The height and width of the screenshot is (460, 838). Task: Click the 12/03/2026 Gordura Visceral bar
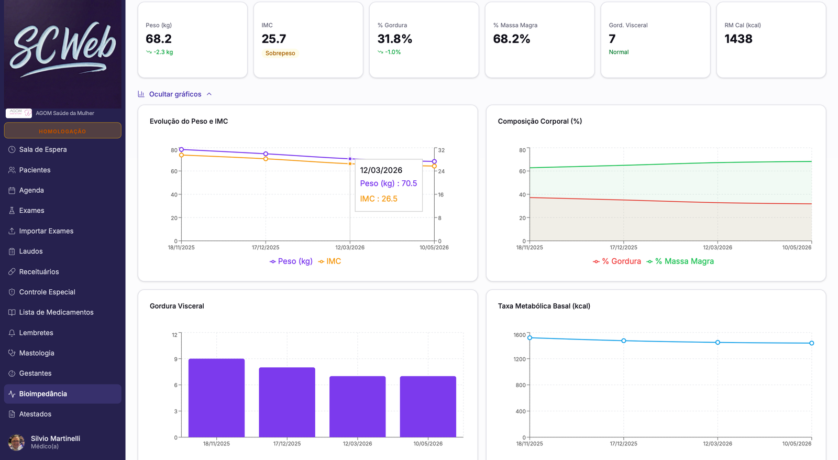click(x=358, y=407)
